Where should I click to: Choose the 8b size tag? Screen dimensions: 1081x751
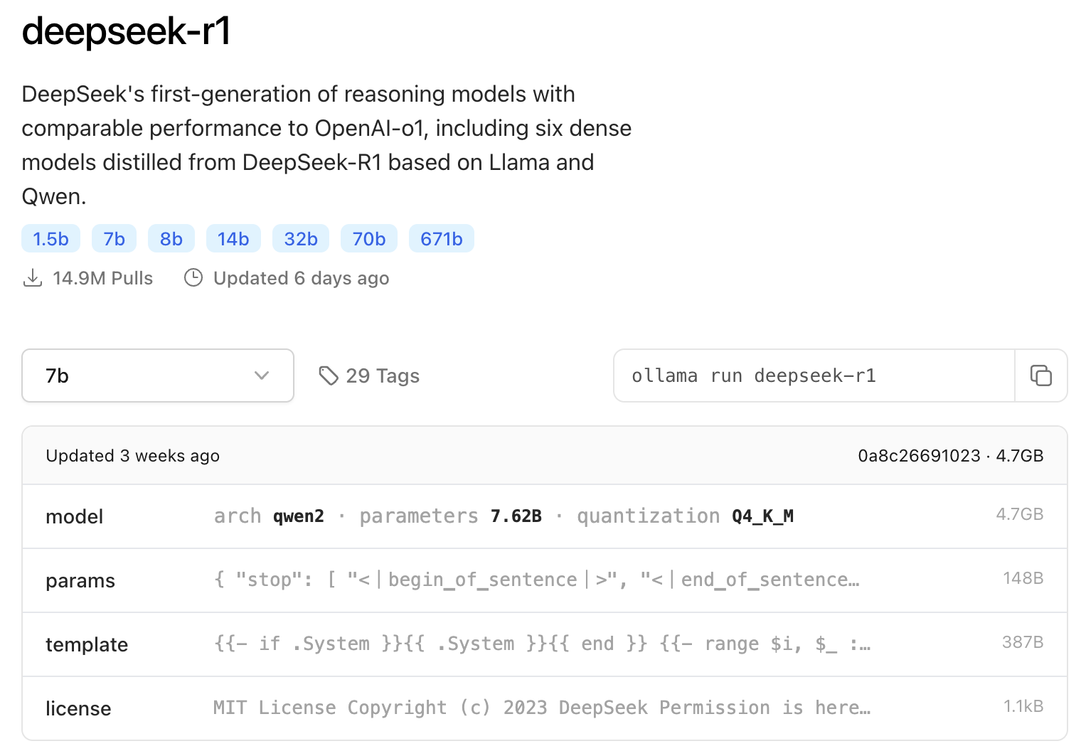[171, 239]
